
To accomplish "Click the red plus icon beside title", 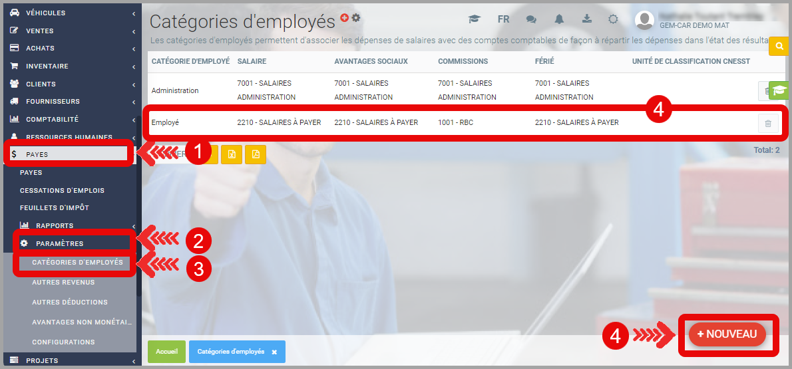I will click(x=344, y=18).
